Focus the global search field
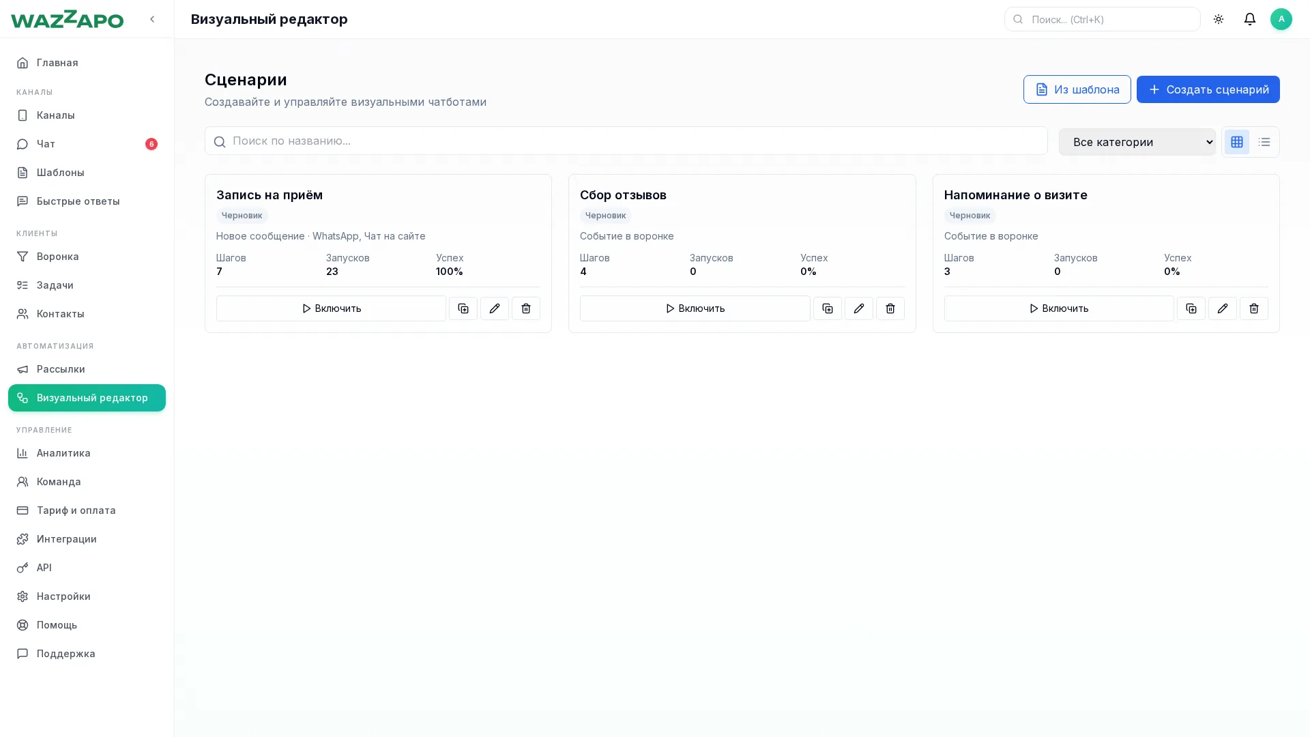The image size is (1310, 737). coord(1103,19)
